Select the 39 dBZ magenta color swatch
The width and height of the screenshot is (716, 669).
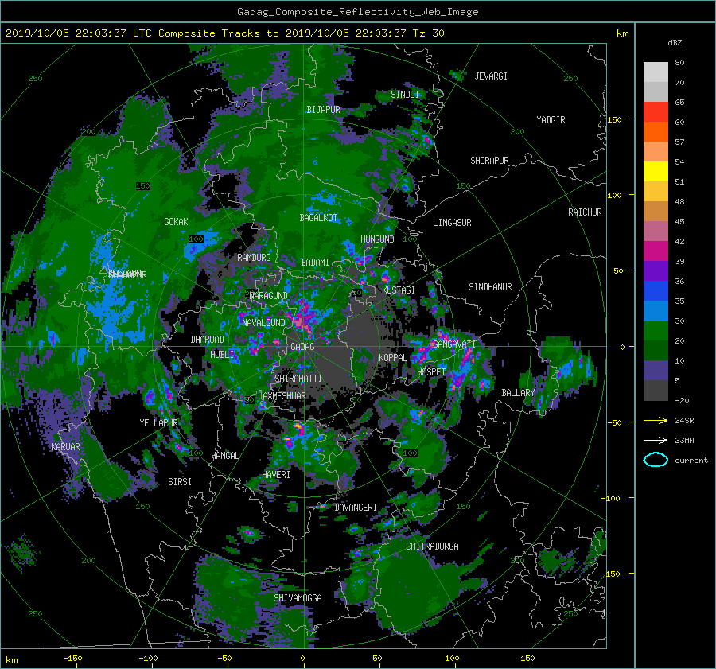[x=656, y=251]
